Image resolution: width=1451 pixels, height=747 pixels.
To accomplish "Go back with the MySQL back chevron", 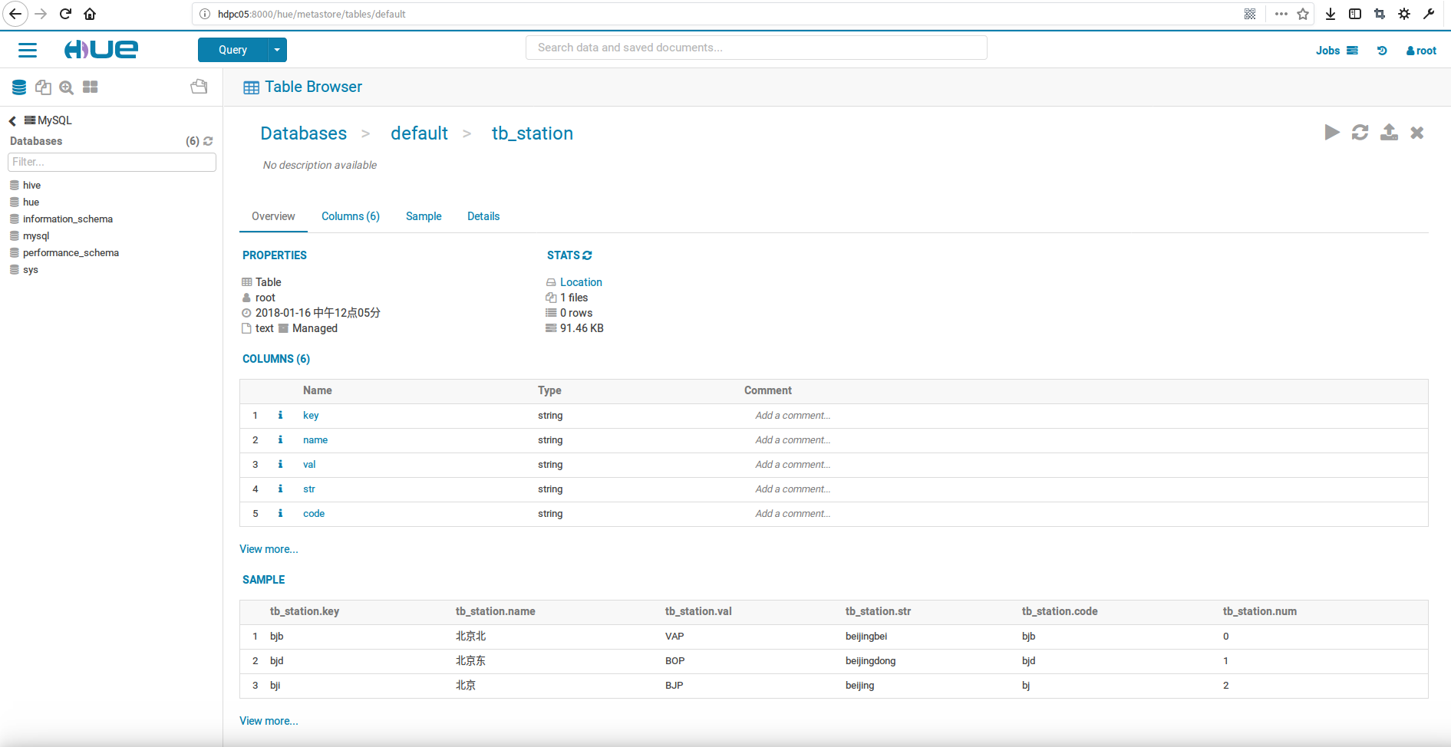I will 12,120.
